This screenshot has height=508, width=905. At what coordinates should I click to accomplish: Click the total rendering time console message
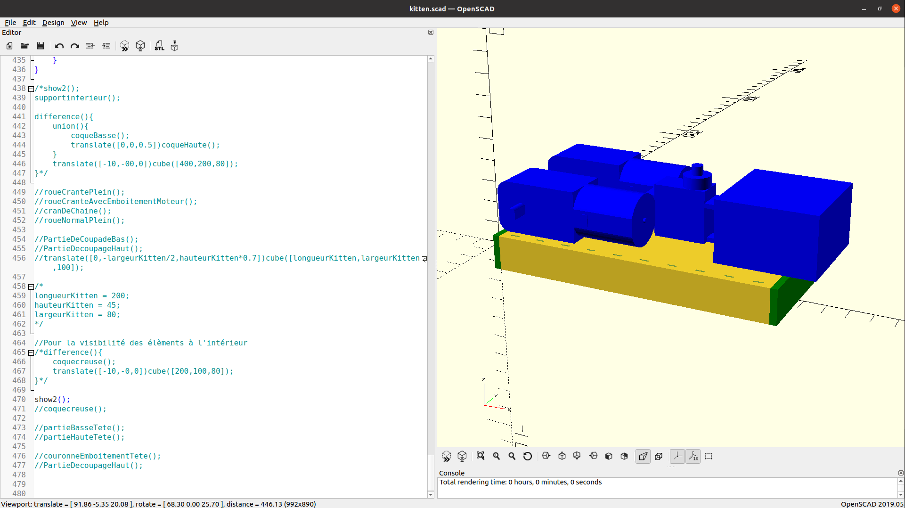(x=521, y=482)
